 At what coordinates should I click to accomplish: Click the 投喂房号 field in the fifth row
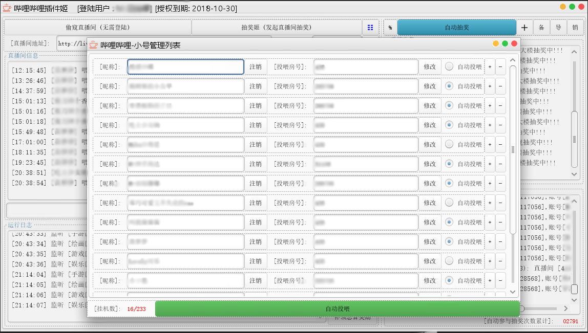click(366, 144)
